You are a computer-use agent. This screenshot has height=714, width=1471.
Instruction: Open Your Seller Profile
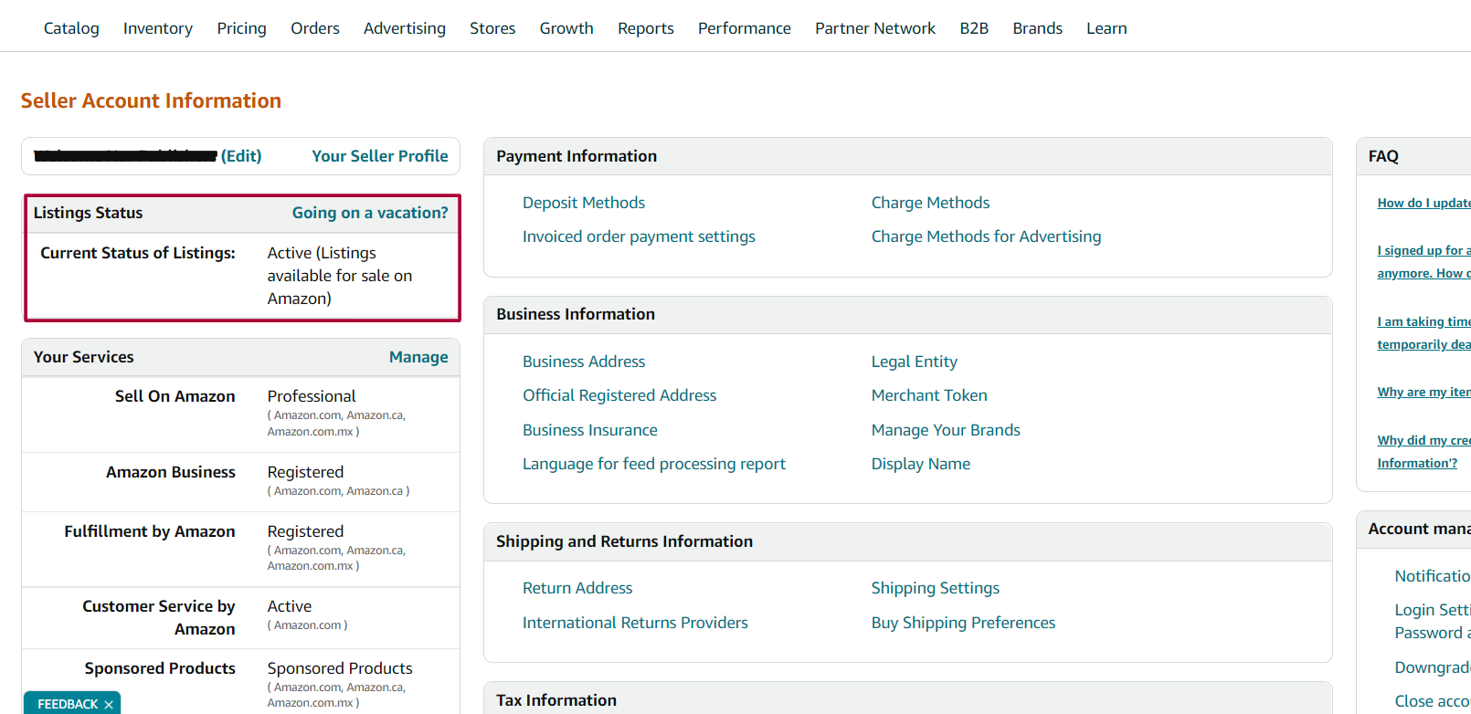(x=380, y=156)
